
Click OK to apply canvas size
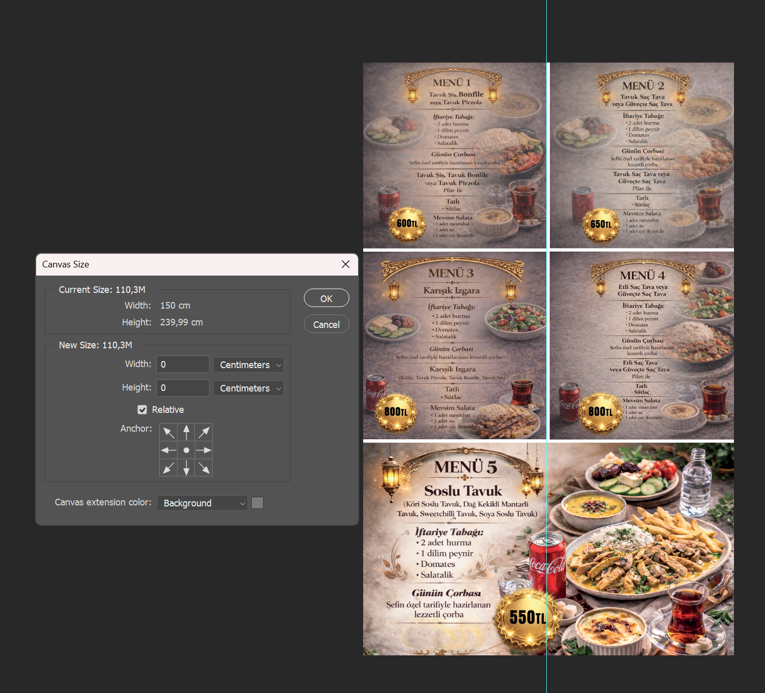coord(326,298)
